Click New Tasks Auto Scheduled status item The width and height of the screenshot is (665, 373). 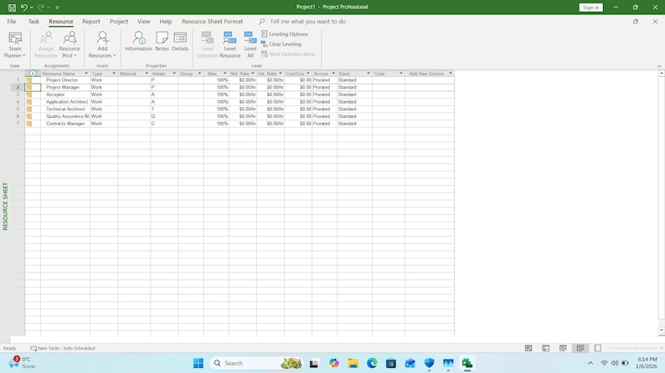(62, 349)
